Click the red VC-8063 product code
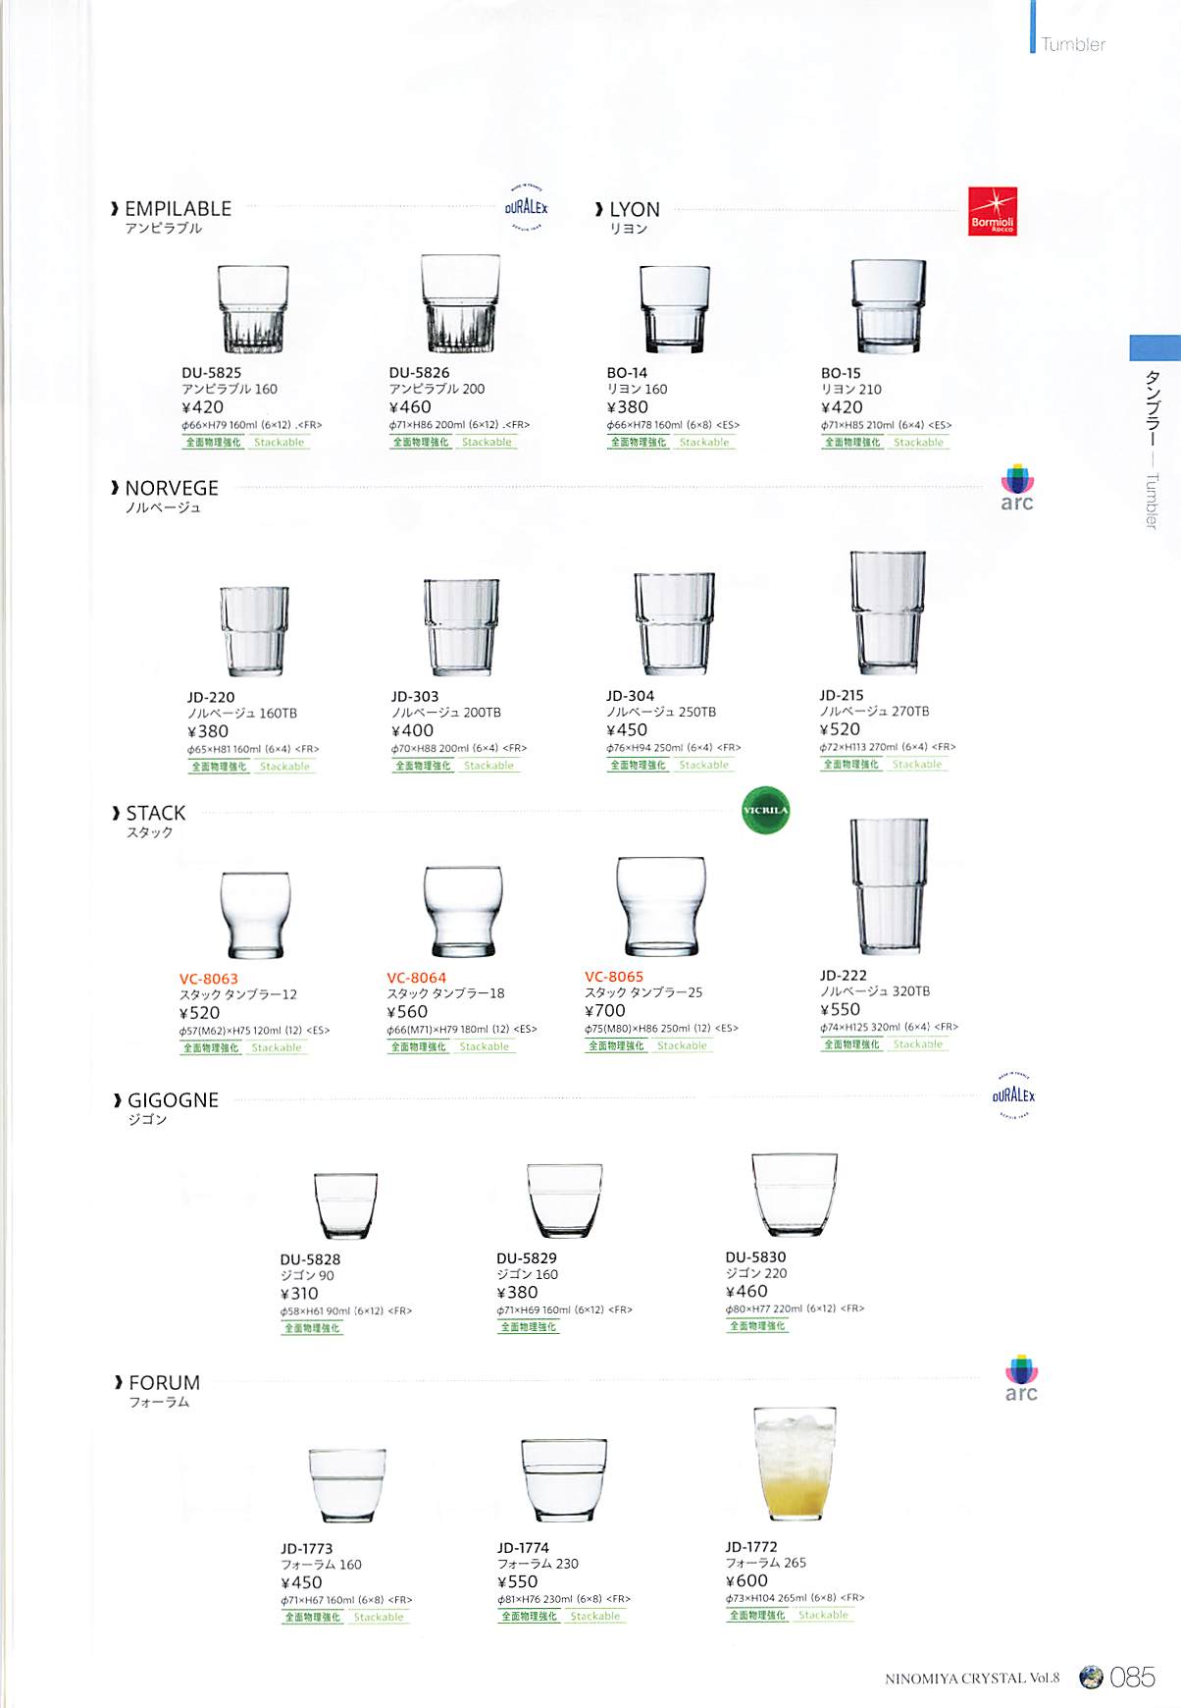The width and height of the screenshot is (1181, 1708). 209,979
